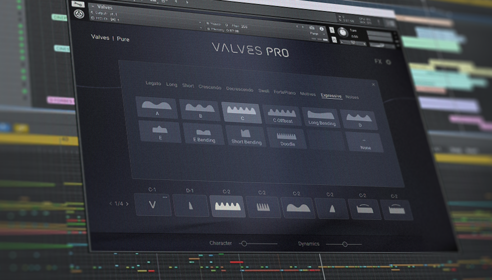Open settings gear beside FX
The image size is (492, 280).
pos(388,62)
